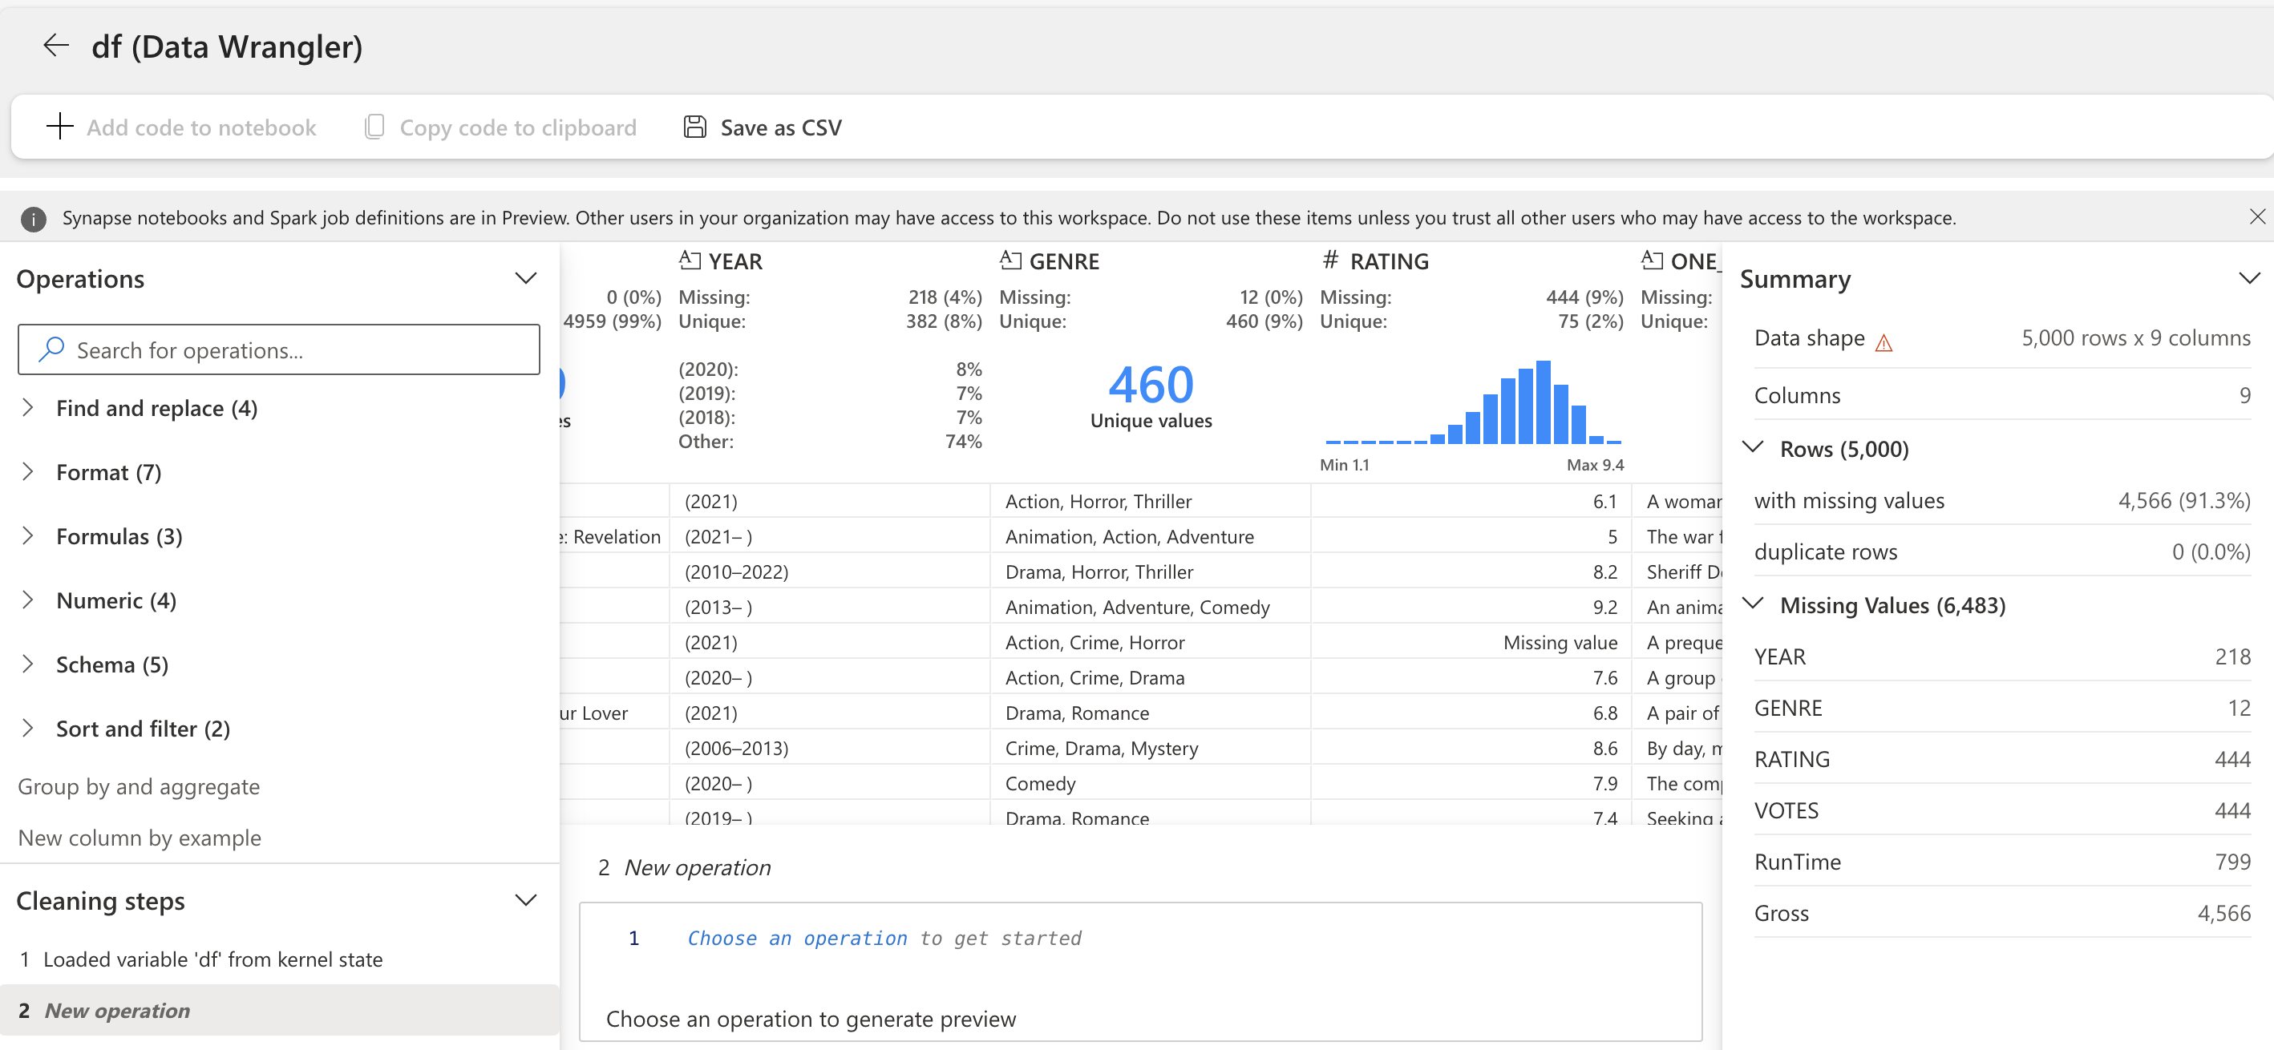Collapse the Cleaning steps panel
This screenshot has height=1050, width=2274.
pyautogui.click(x=524, y=900)
